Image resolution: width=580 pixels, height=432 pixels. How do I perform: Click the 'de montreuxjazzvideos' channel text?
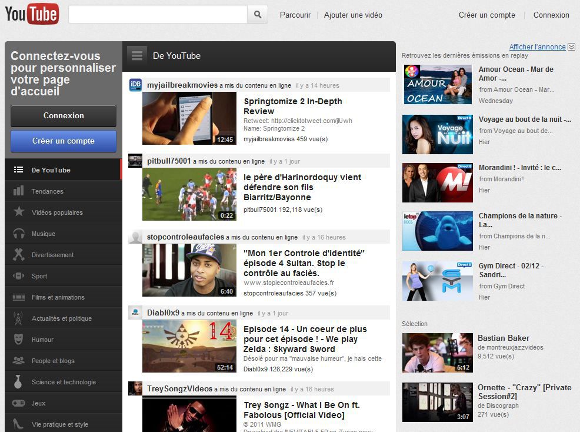tap(511, 347)
